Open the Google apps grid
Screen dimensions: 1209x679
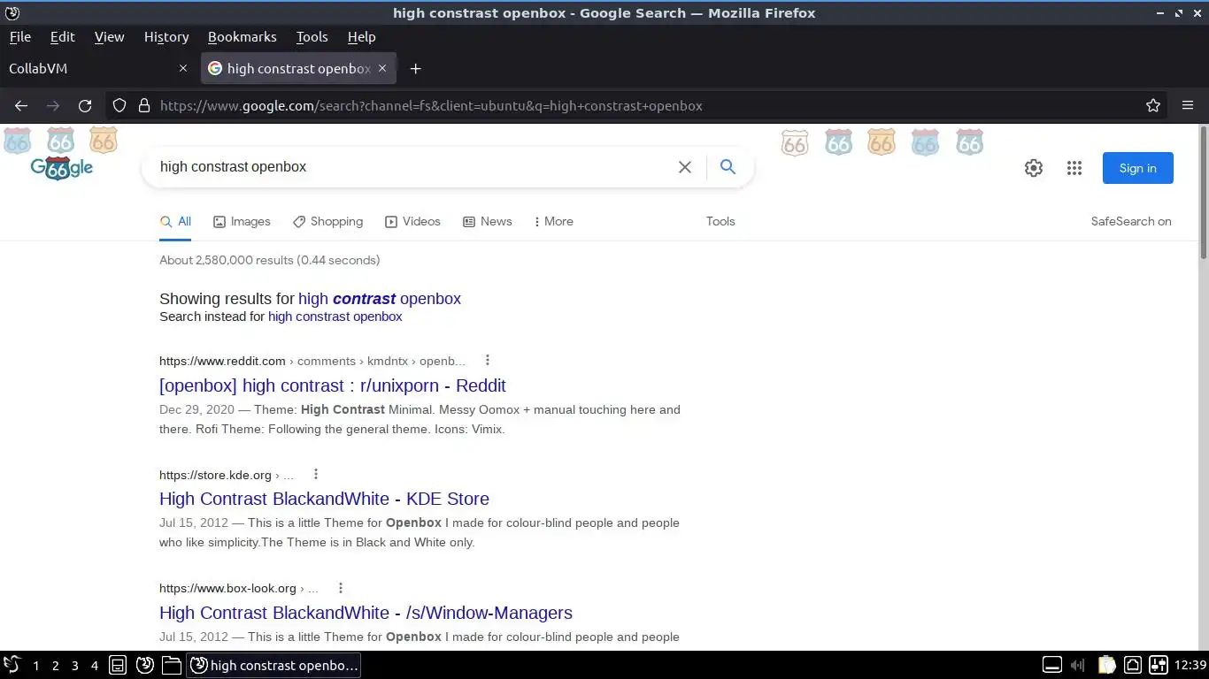coord(1074,168)
